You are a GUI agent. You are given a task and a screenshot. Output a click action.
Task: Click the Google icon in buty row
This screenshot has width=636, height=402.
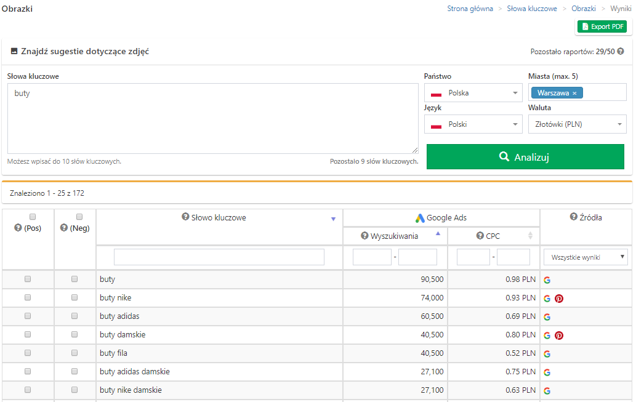[x=547, y=280]
